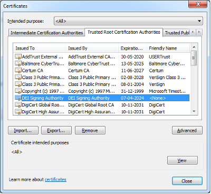Viewport: 211px width, 194px height.
Task: Click the <None> friendly name cell
Action: pyautogui.click(x=158, y=98)
